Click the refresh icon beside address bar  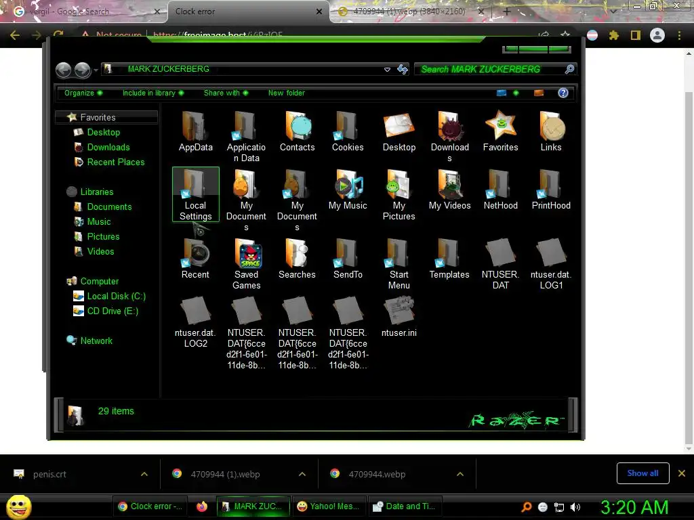click(403, 70)
